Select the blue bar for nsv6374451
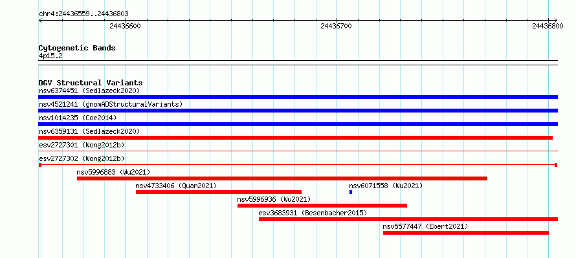Viewport: 576px width, 258px height. point(298,97)
